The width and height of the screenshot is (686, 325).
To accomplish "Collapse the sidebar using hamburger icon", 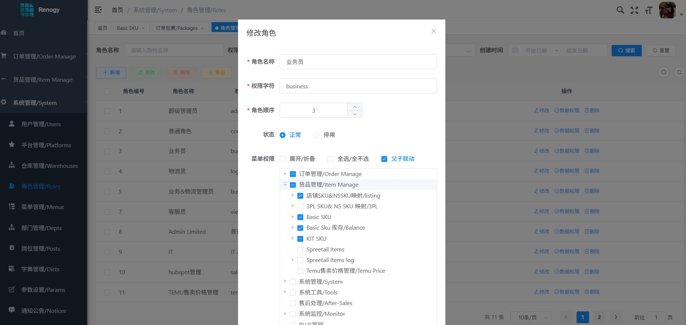I will [x=98, y=10].
